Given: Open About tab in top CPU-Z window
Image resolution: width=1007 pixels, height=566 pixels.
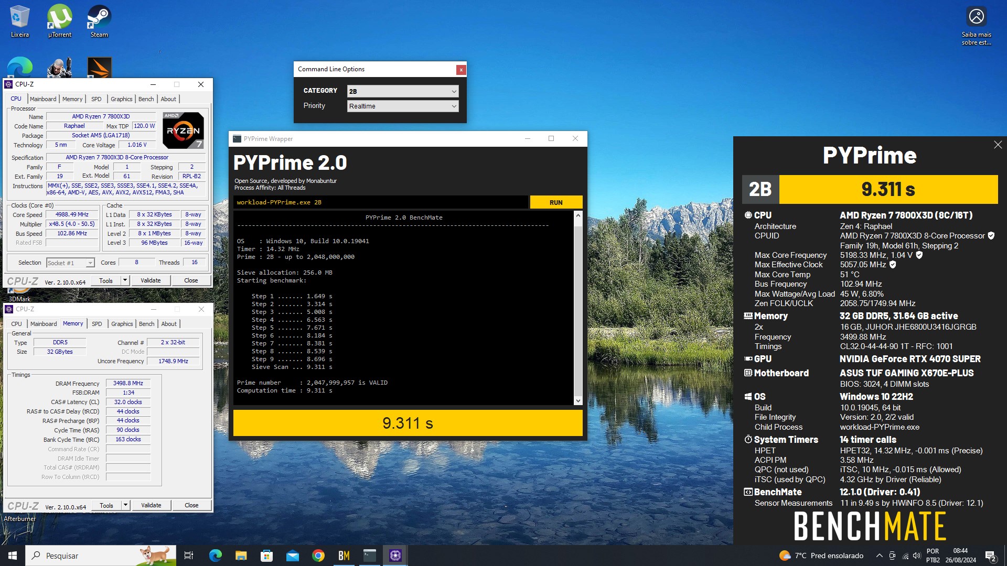Looking at the screenshot, I should tap(168, 99).
